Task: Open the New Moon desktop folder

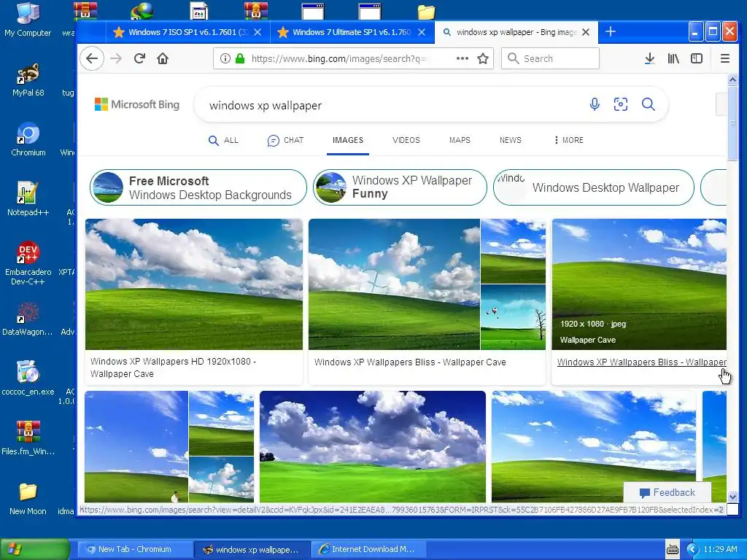Action: pos(28,498)
